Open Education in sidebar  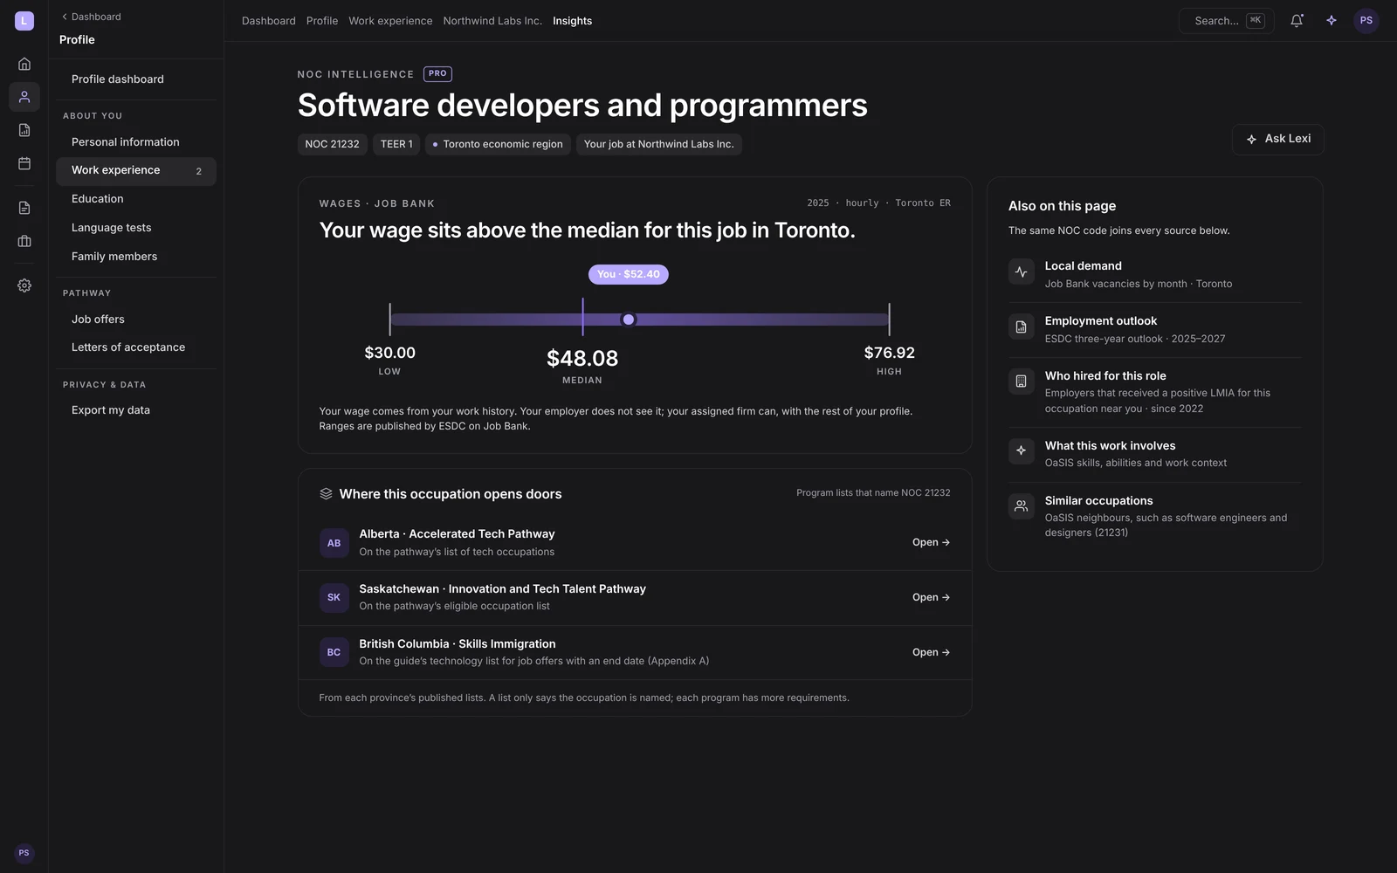(136, 199)
